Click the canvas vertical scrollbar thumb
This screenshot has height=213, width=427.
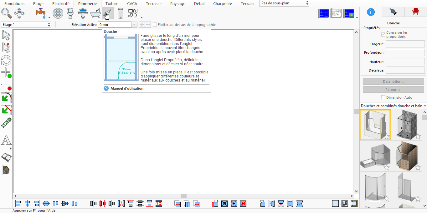356,112
